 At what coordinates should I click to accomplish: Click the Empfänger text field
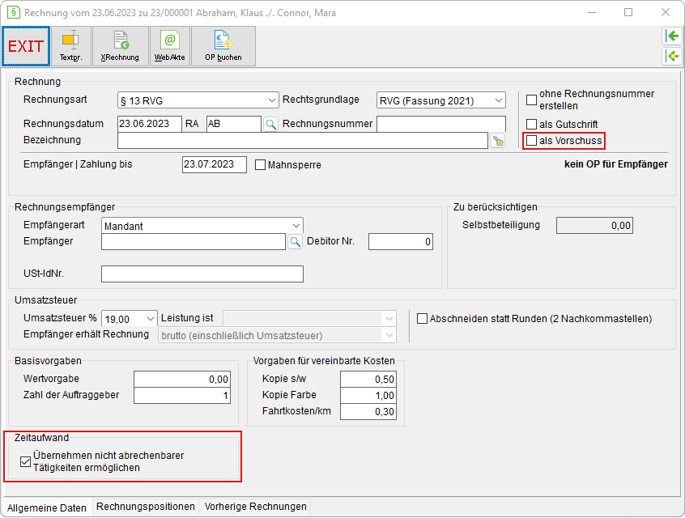[x=194, y=241]
